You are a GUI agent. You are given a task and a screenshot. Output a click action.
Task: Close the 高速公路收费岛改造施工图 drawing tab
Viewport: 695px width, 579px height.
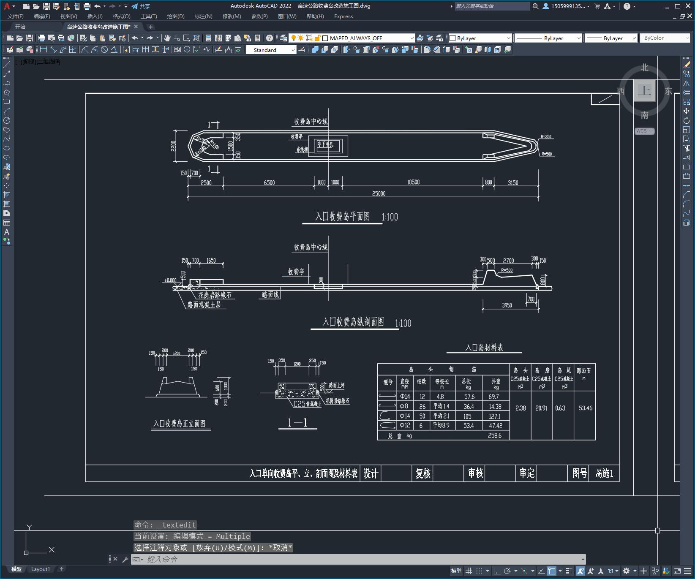pyautogui.click(x=136, y=27)
